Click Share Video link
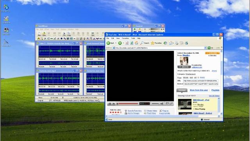This screenshot has height=141, width=250. 152,110
